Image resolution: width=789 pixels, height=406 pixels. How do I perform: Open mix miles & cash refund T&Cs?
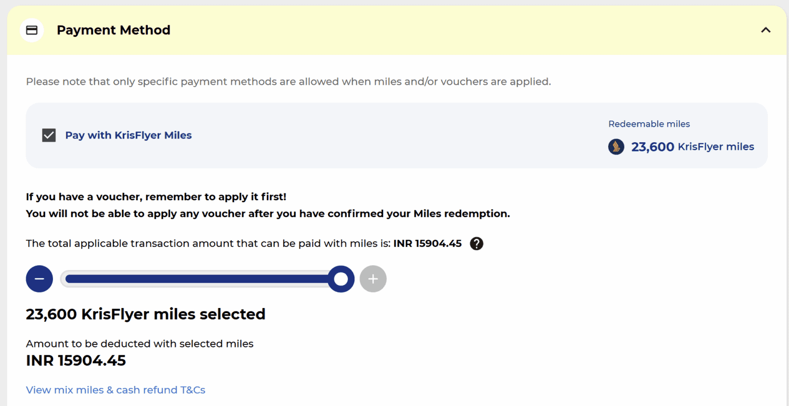115,390
